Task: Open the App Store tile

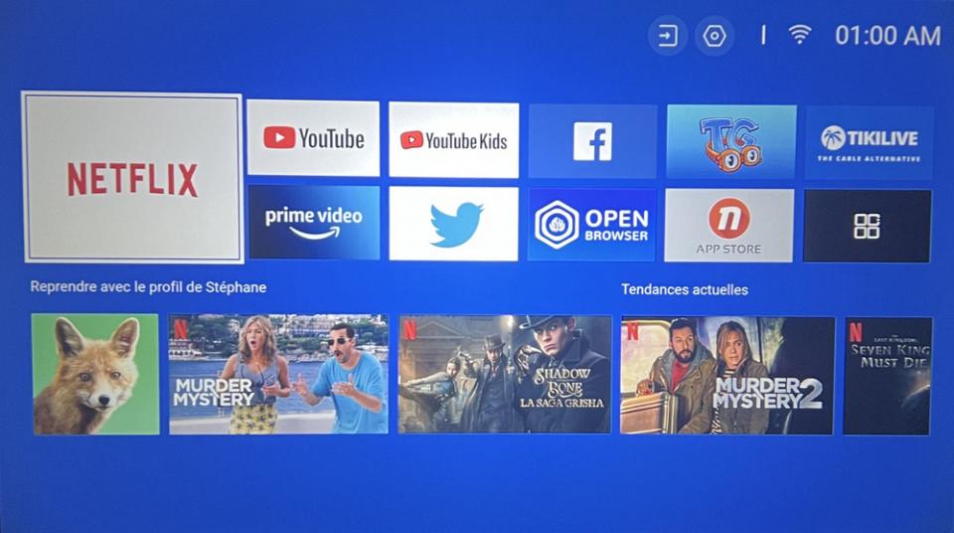Action: click(728, 226)
